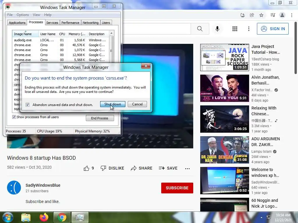The height and width of the screenshot is (223, 298).
Task: Click the SIGN IN button
Action: click(273, 29)
